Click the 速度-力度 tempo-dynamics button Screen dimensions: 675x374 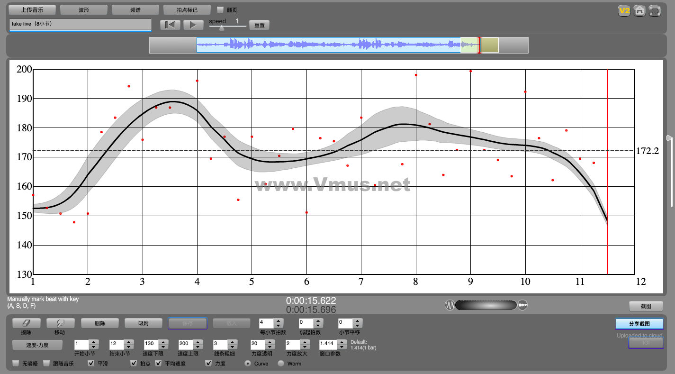point(37,345)
